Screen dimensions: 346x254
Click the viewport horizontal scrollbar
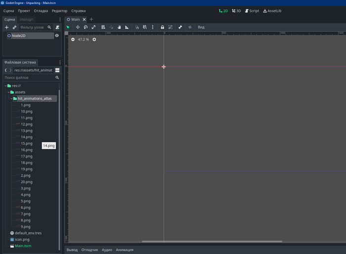212,242
